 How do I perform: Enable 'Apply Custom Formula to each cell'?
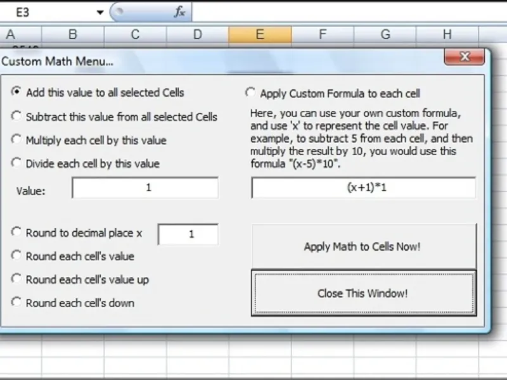click(251, 93)
